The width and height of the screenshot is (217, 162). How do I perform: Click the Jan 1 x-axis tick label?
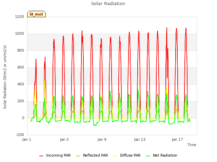pyautogui.click(x=26, y=139)
